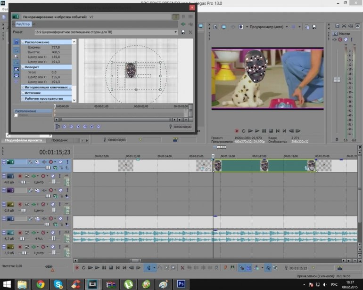Click the record button under the video preview
Viewport: 363px width, 290px height.
click(x=237, y=130)
